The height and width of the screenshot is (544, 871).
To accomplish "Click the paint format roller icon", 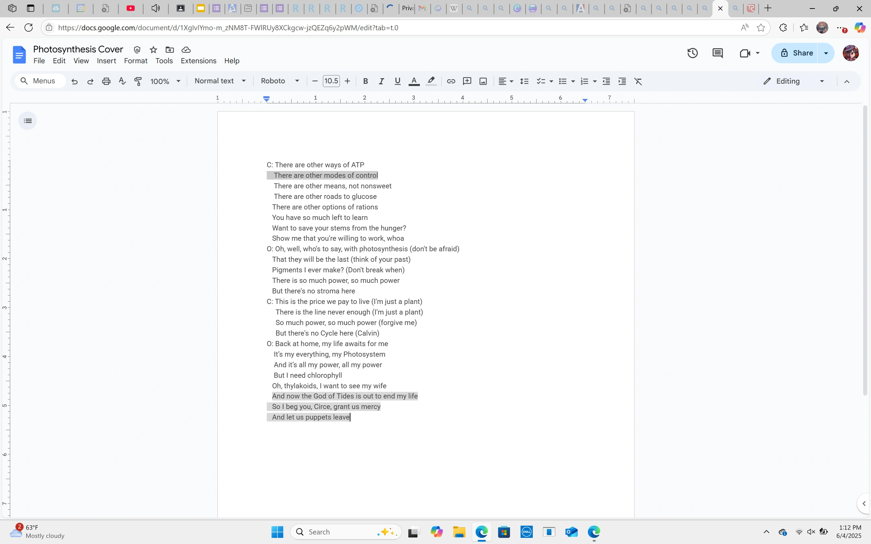I will [x=138, y=81].
